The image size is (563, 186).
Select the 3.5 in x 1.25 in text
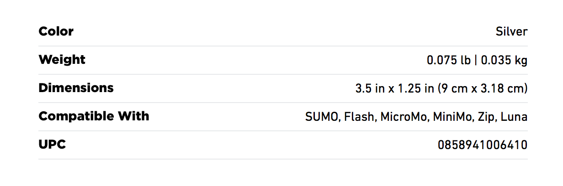click(x=395, y=88)
